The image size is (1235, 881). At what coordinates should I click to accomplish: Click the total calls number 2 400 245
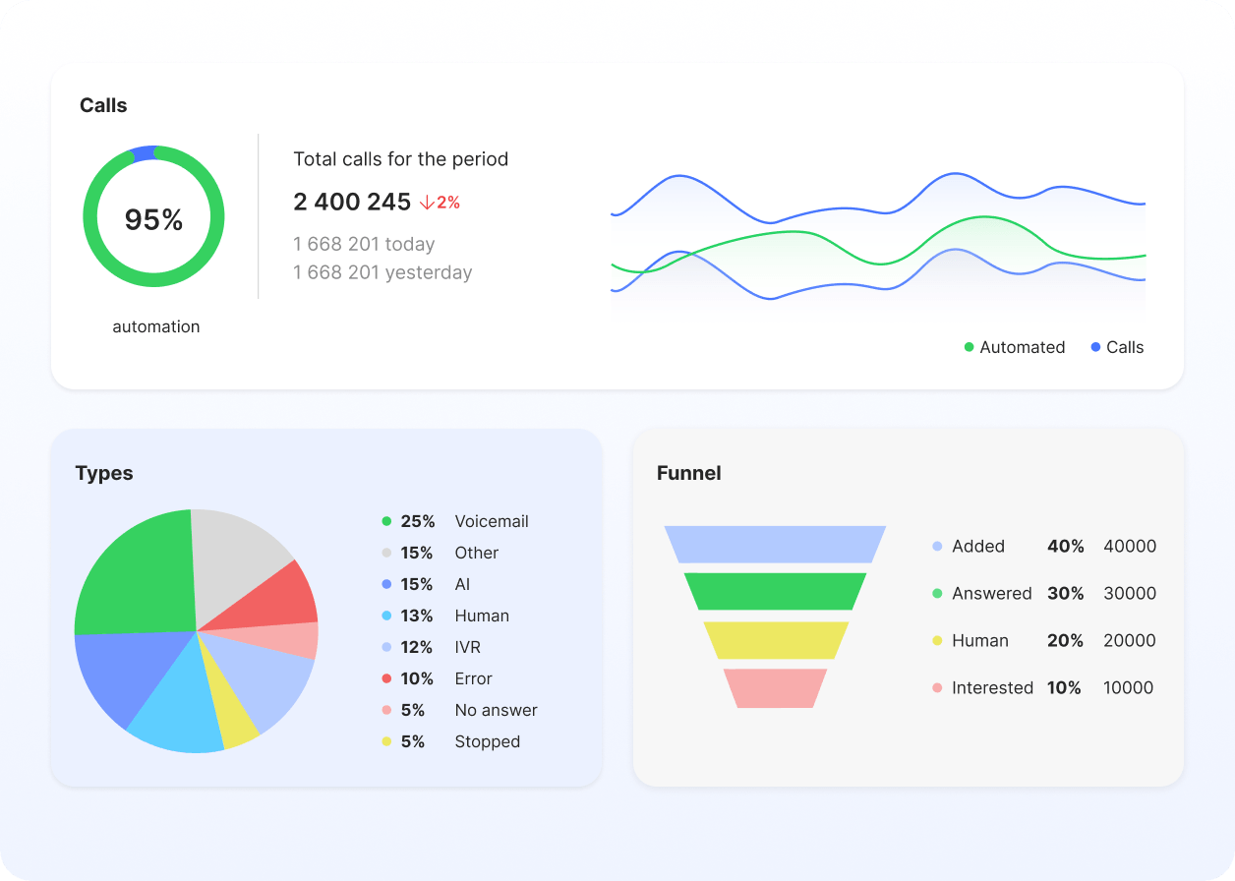(x=352, y=202)
